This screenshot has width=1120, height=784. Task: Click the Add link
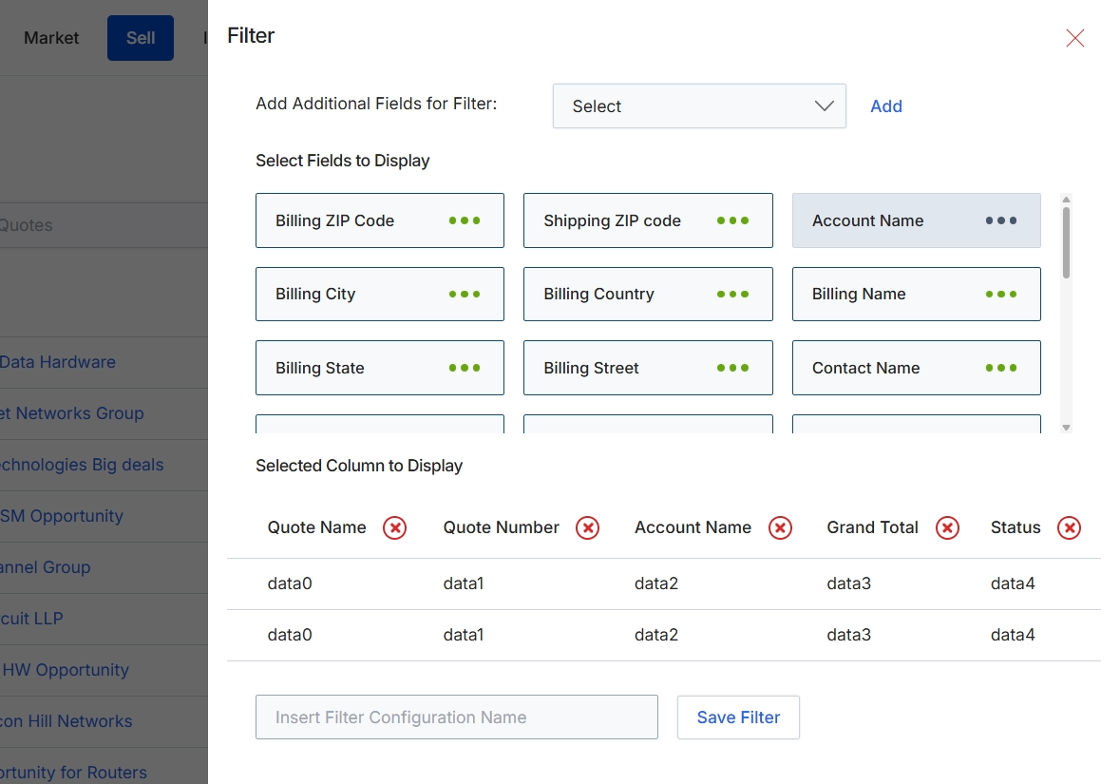coord(885,106)
